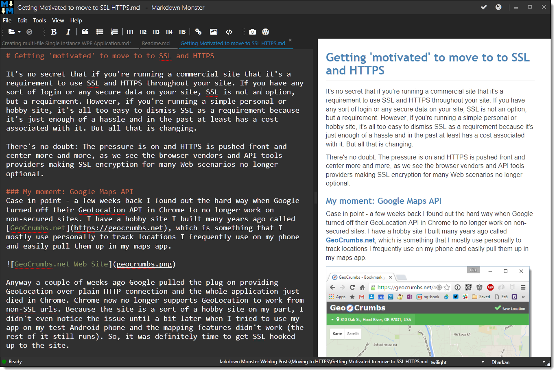The width and height of the screenshot is (557, 373).
Task: Click the Ready status text
Action: click(15, 362)
